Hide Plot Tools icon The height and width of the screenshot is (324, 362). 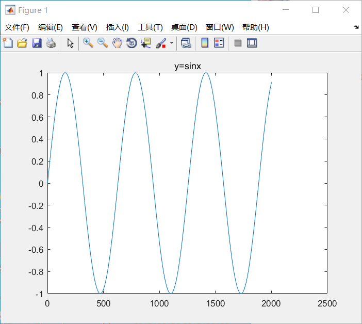pyautogui.click(x=238, y=43)
